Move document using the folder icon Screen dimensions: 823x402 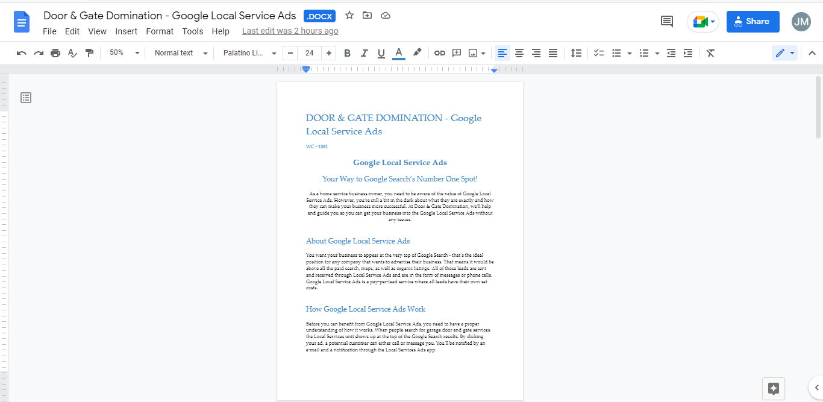click(x=368, y=16)
